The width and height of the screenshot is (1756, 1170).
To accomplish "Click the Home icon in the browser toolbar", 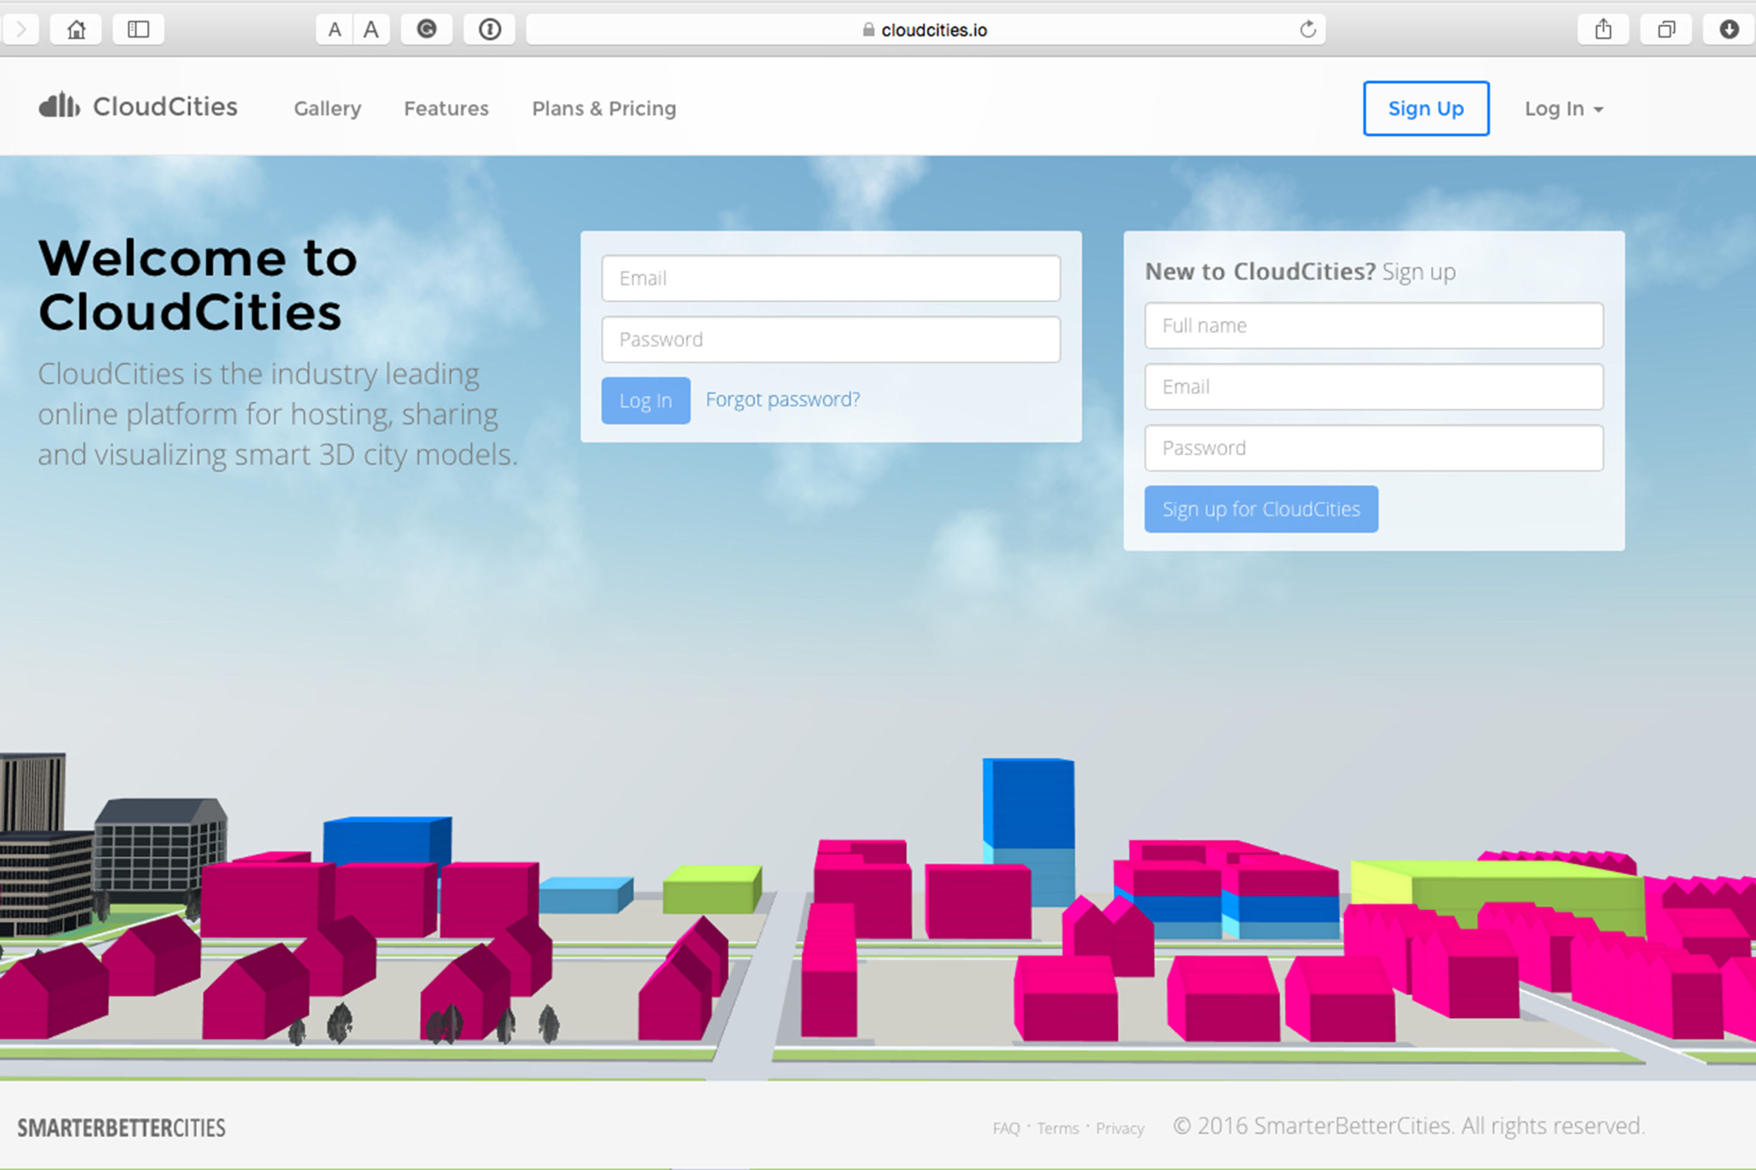I will tap(76, 29).
